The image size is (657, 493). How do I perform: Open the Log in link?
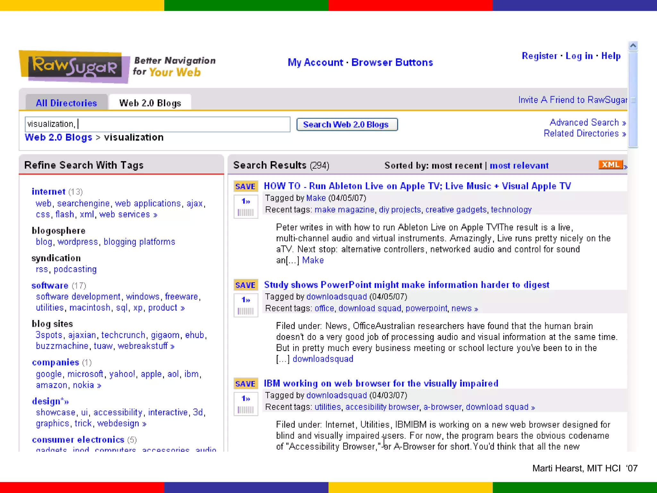(x=579, y=56)
